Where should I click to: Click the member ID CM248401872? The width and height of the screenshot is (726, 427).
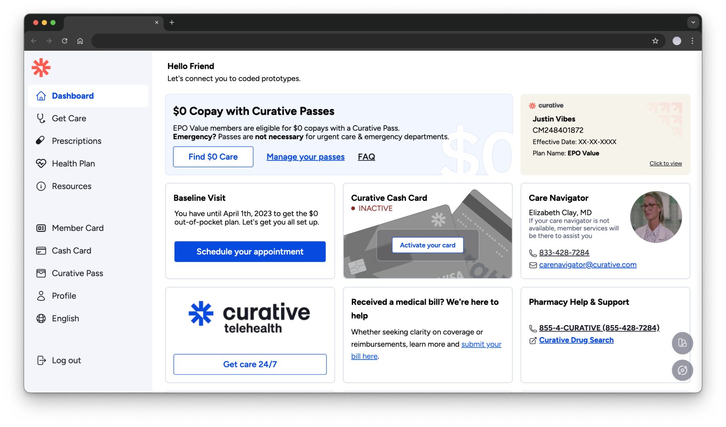click(x=558, y=130)
